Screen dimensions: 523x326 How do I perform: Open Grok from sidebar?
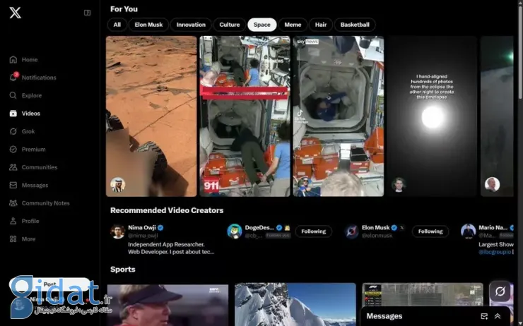(22, 131)
